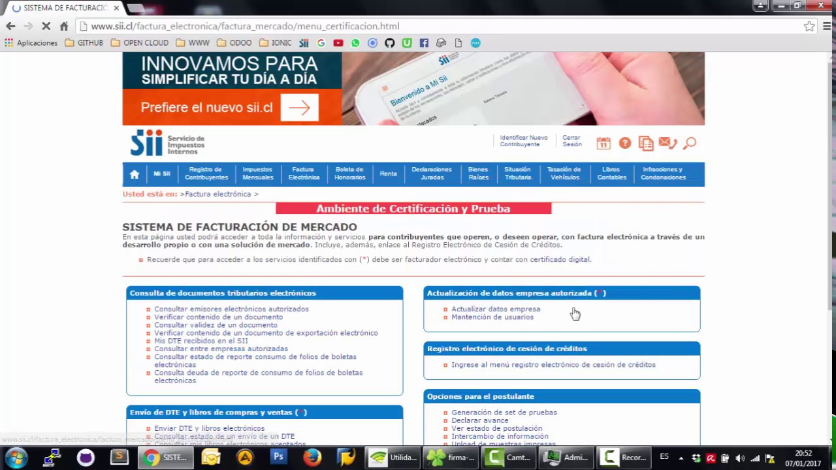
Task: Open the help question mark icon
Action: (625, 143)
